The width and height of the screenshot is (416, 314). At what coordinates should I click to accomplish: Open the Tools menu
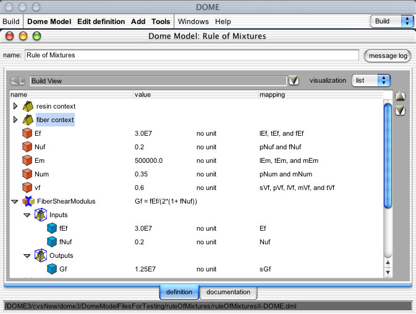pyautogui.click(x=161, y=22)
